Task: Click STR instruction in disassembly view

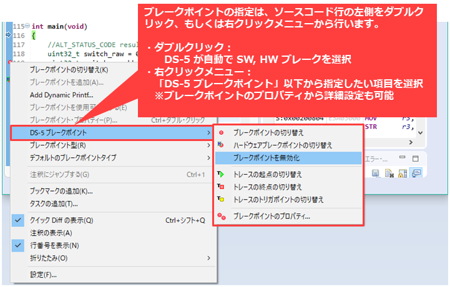Action: pyautogui.click(x=371, y=127)
